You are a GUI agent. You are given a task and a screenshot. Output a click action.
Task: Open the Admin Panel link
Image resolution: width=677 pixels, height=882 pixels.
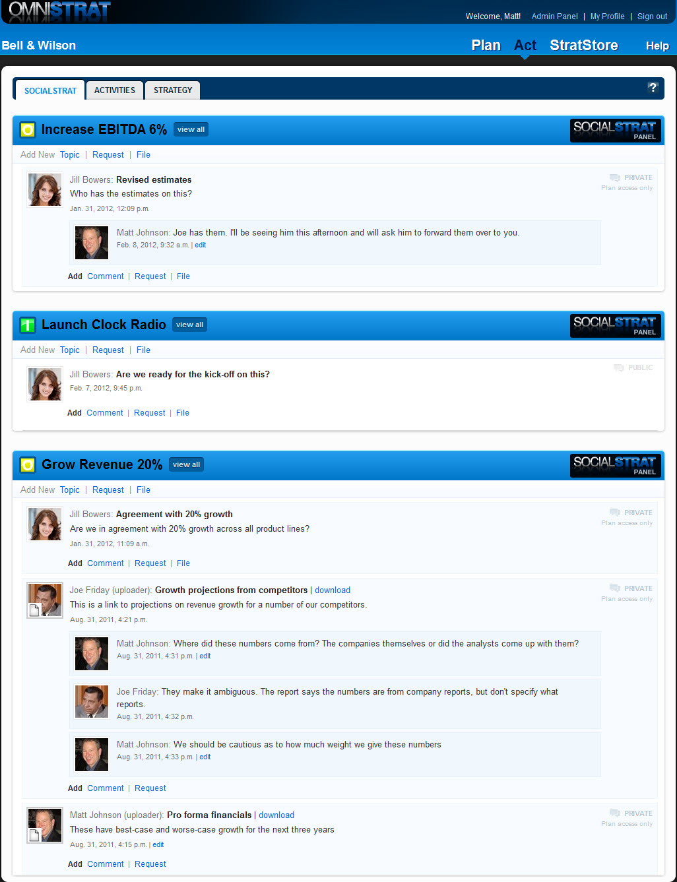[554, 16]
